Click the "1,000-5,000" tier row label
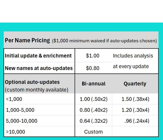The image size is (163, 140). click(20, 110)
